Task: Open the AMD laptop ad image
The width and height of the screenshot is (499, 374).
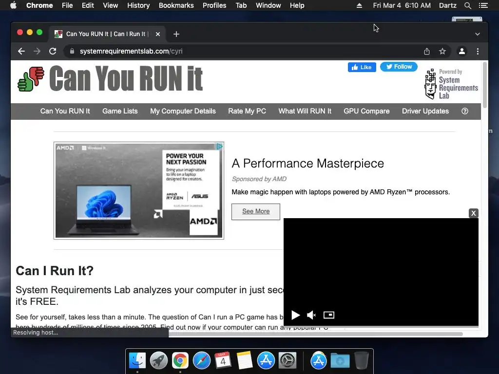Action: 139,190
